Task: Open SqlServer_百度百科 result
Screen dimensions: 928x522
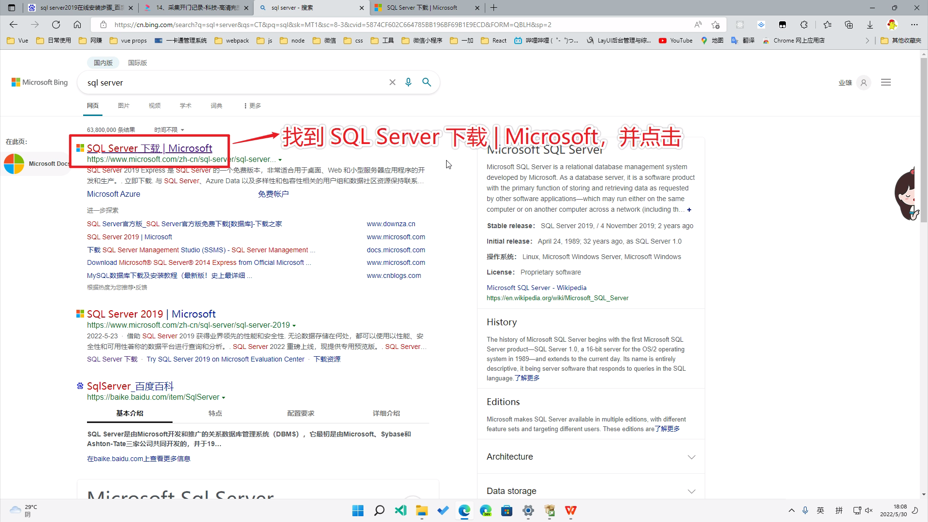Action: pos(130,386)
